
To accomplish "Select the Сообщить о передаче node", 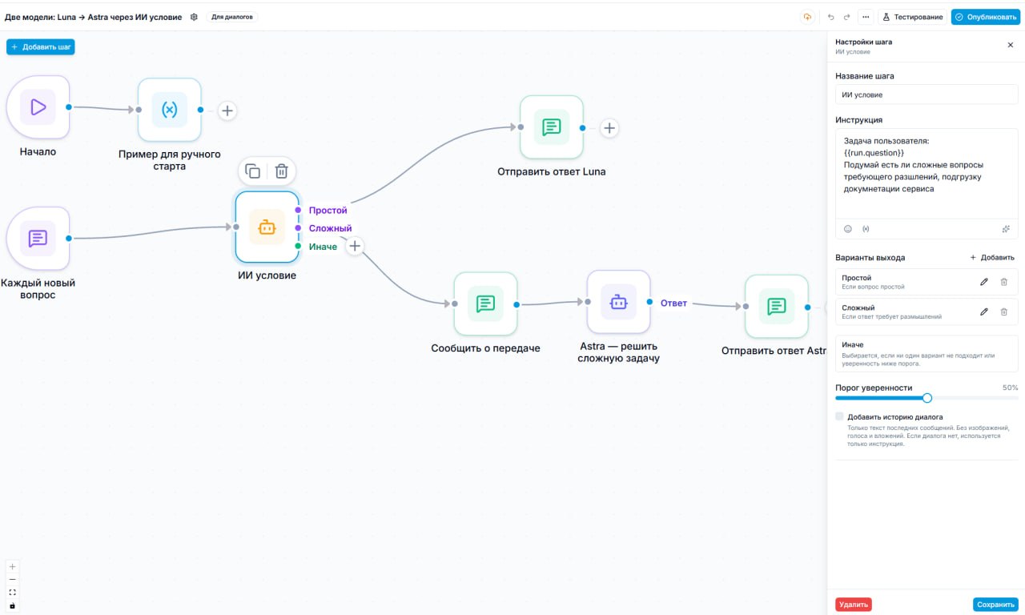I will [485, 304].
